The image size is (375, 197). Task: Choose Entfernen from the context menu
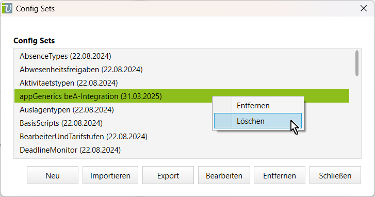click(258, 105)
